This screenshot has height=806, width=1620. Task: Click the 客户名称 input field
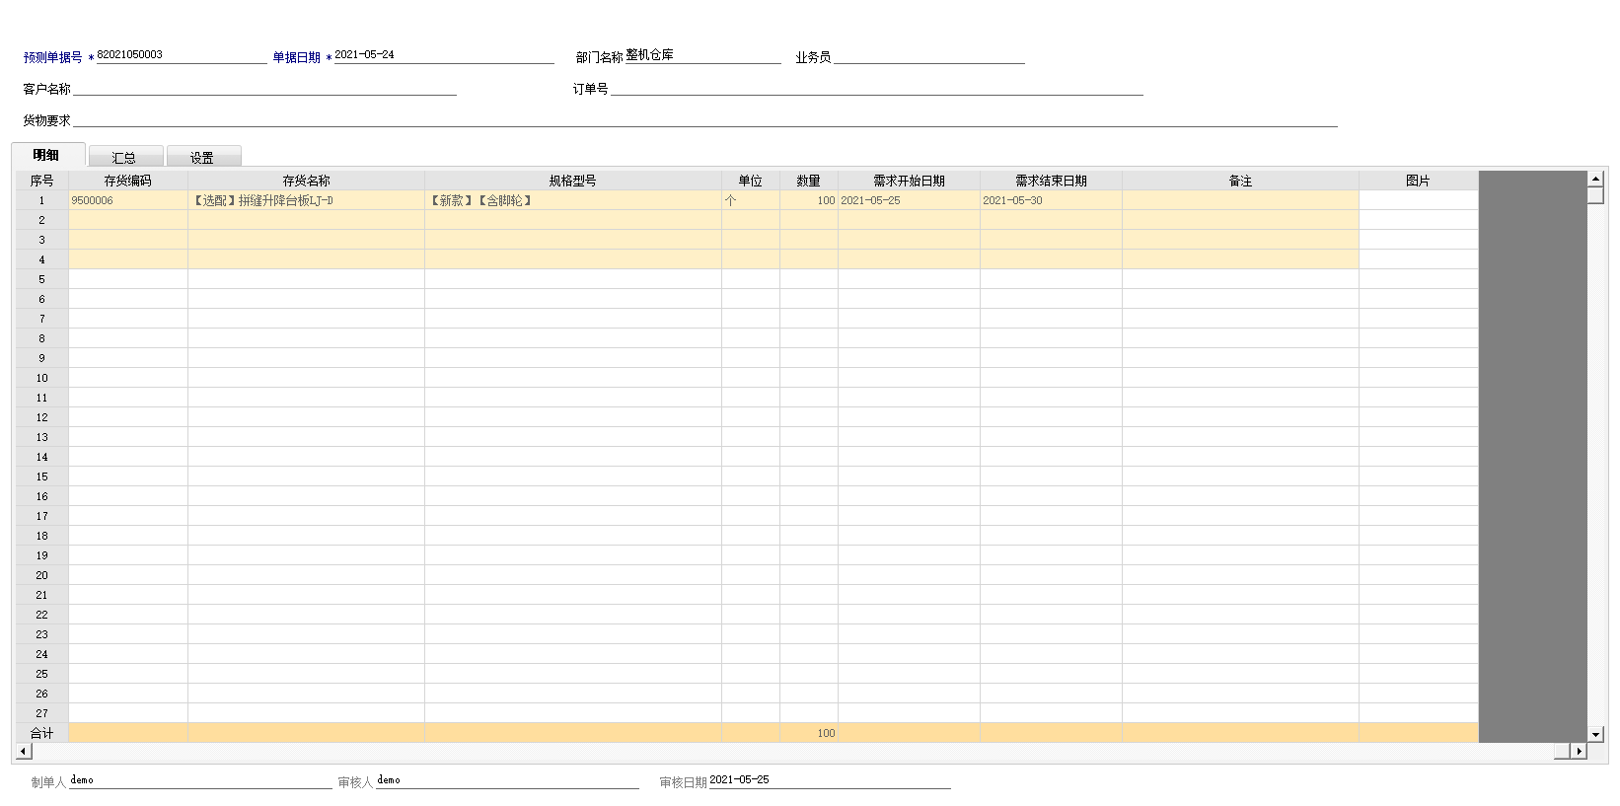point(264,88)
